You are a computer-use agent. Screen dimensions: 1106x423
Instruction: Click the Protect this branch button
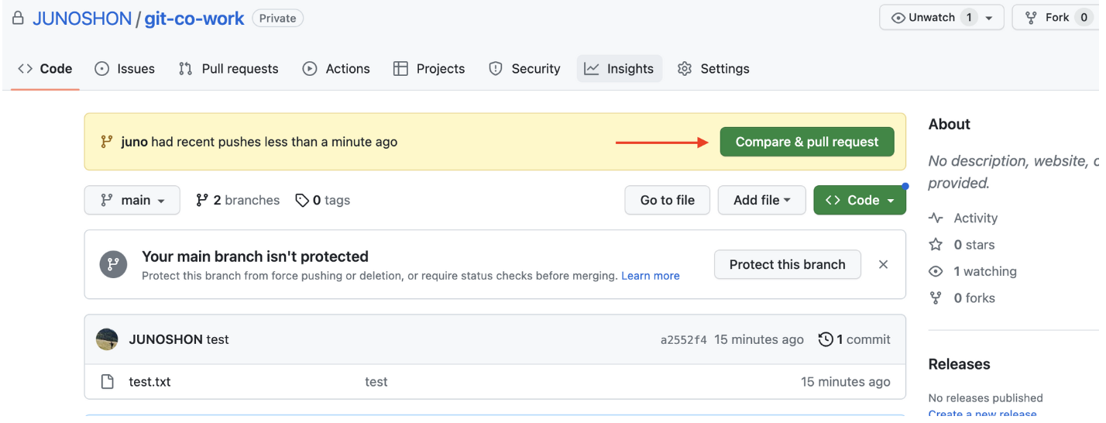(x=787, y=264)
